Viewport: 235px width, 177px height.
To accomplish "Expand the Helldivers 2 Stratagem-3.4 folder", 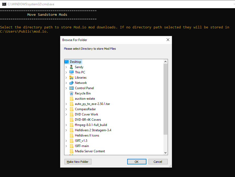I will 66,130.
